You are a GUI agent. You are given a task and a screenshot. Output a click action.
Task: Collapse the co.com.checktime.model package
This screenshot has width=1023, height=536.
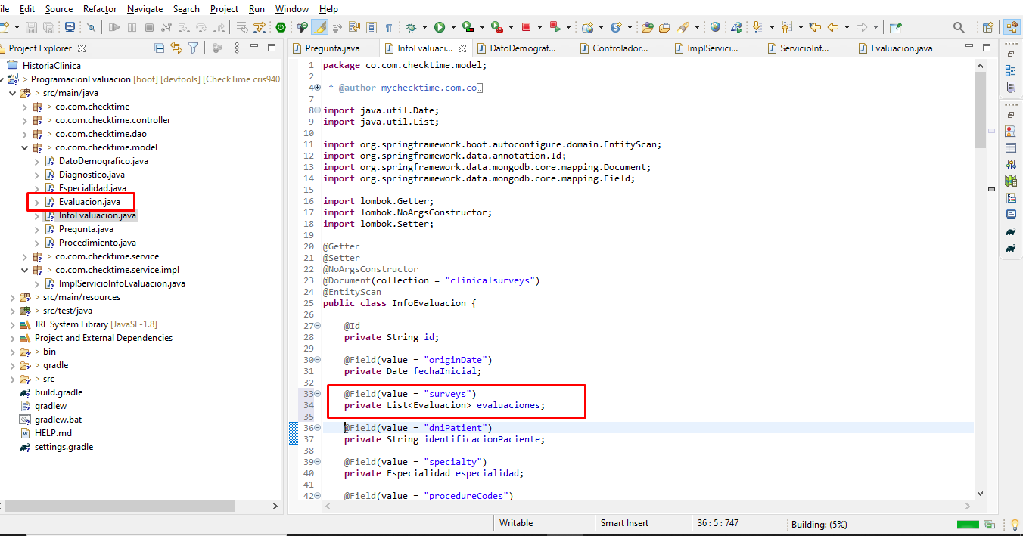pos(24,147)
